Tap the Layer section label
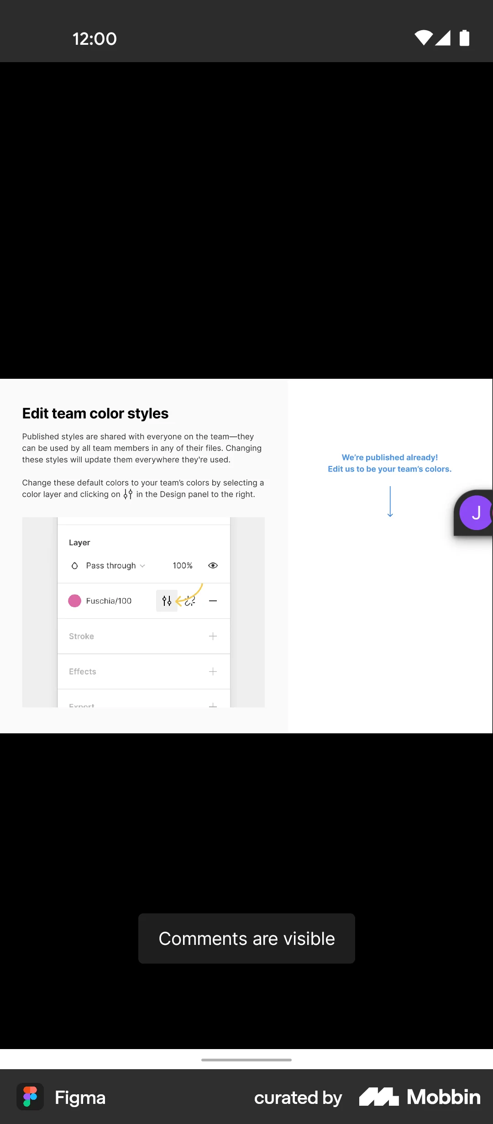This screenshot has width=493, height=1124. click(79, 542)
